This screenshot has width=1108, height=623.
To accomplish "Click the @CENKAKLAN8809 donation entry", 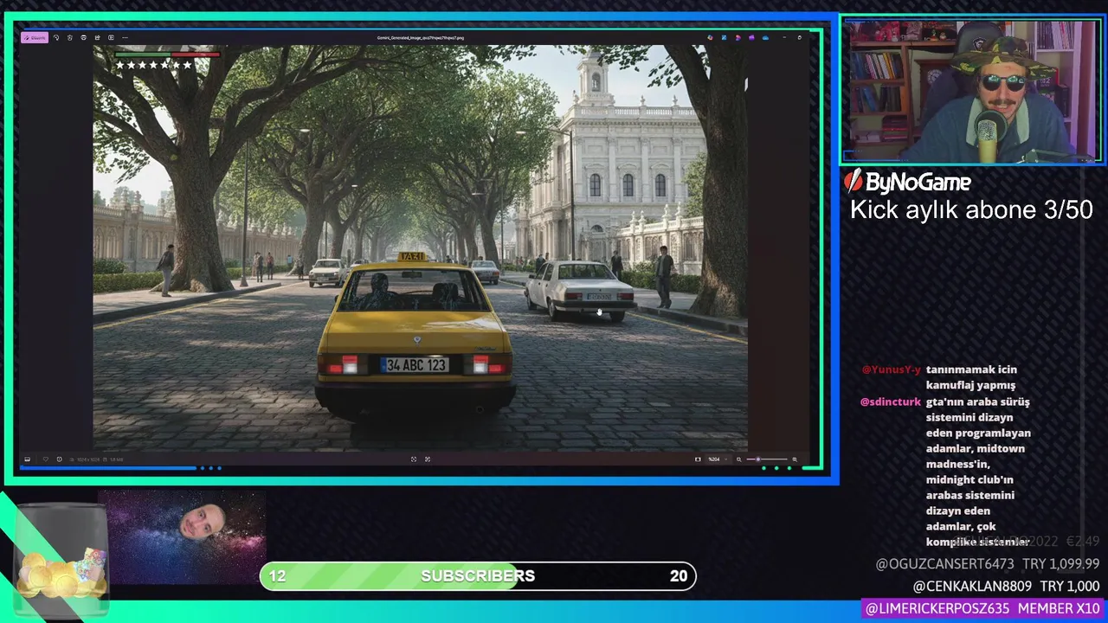I will pyautogui.click(x=1006, y=587).
